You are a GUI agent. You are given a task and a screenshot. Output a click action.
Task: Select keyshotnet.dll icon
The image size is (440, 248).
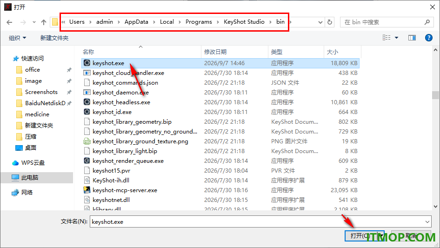pos(87,200)
